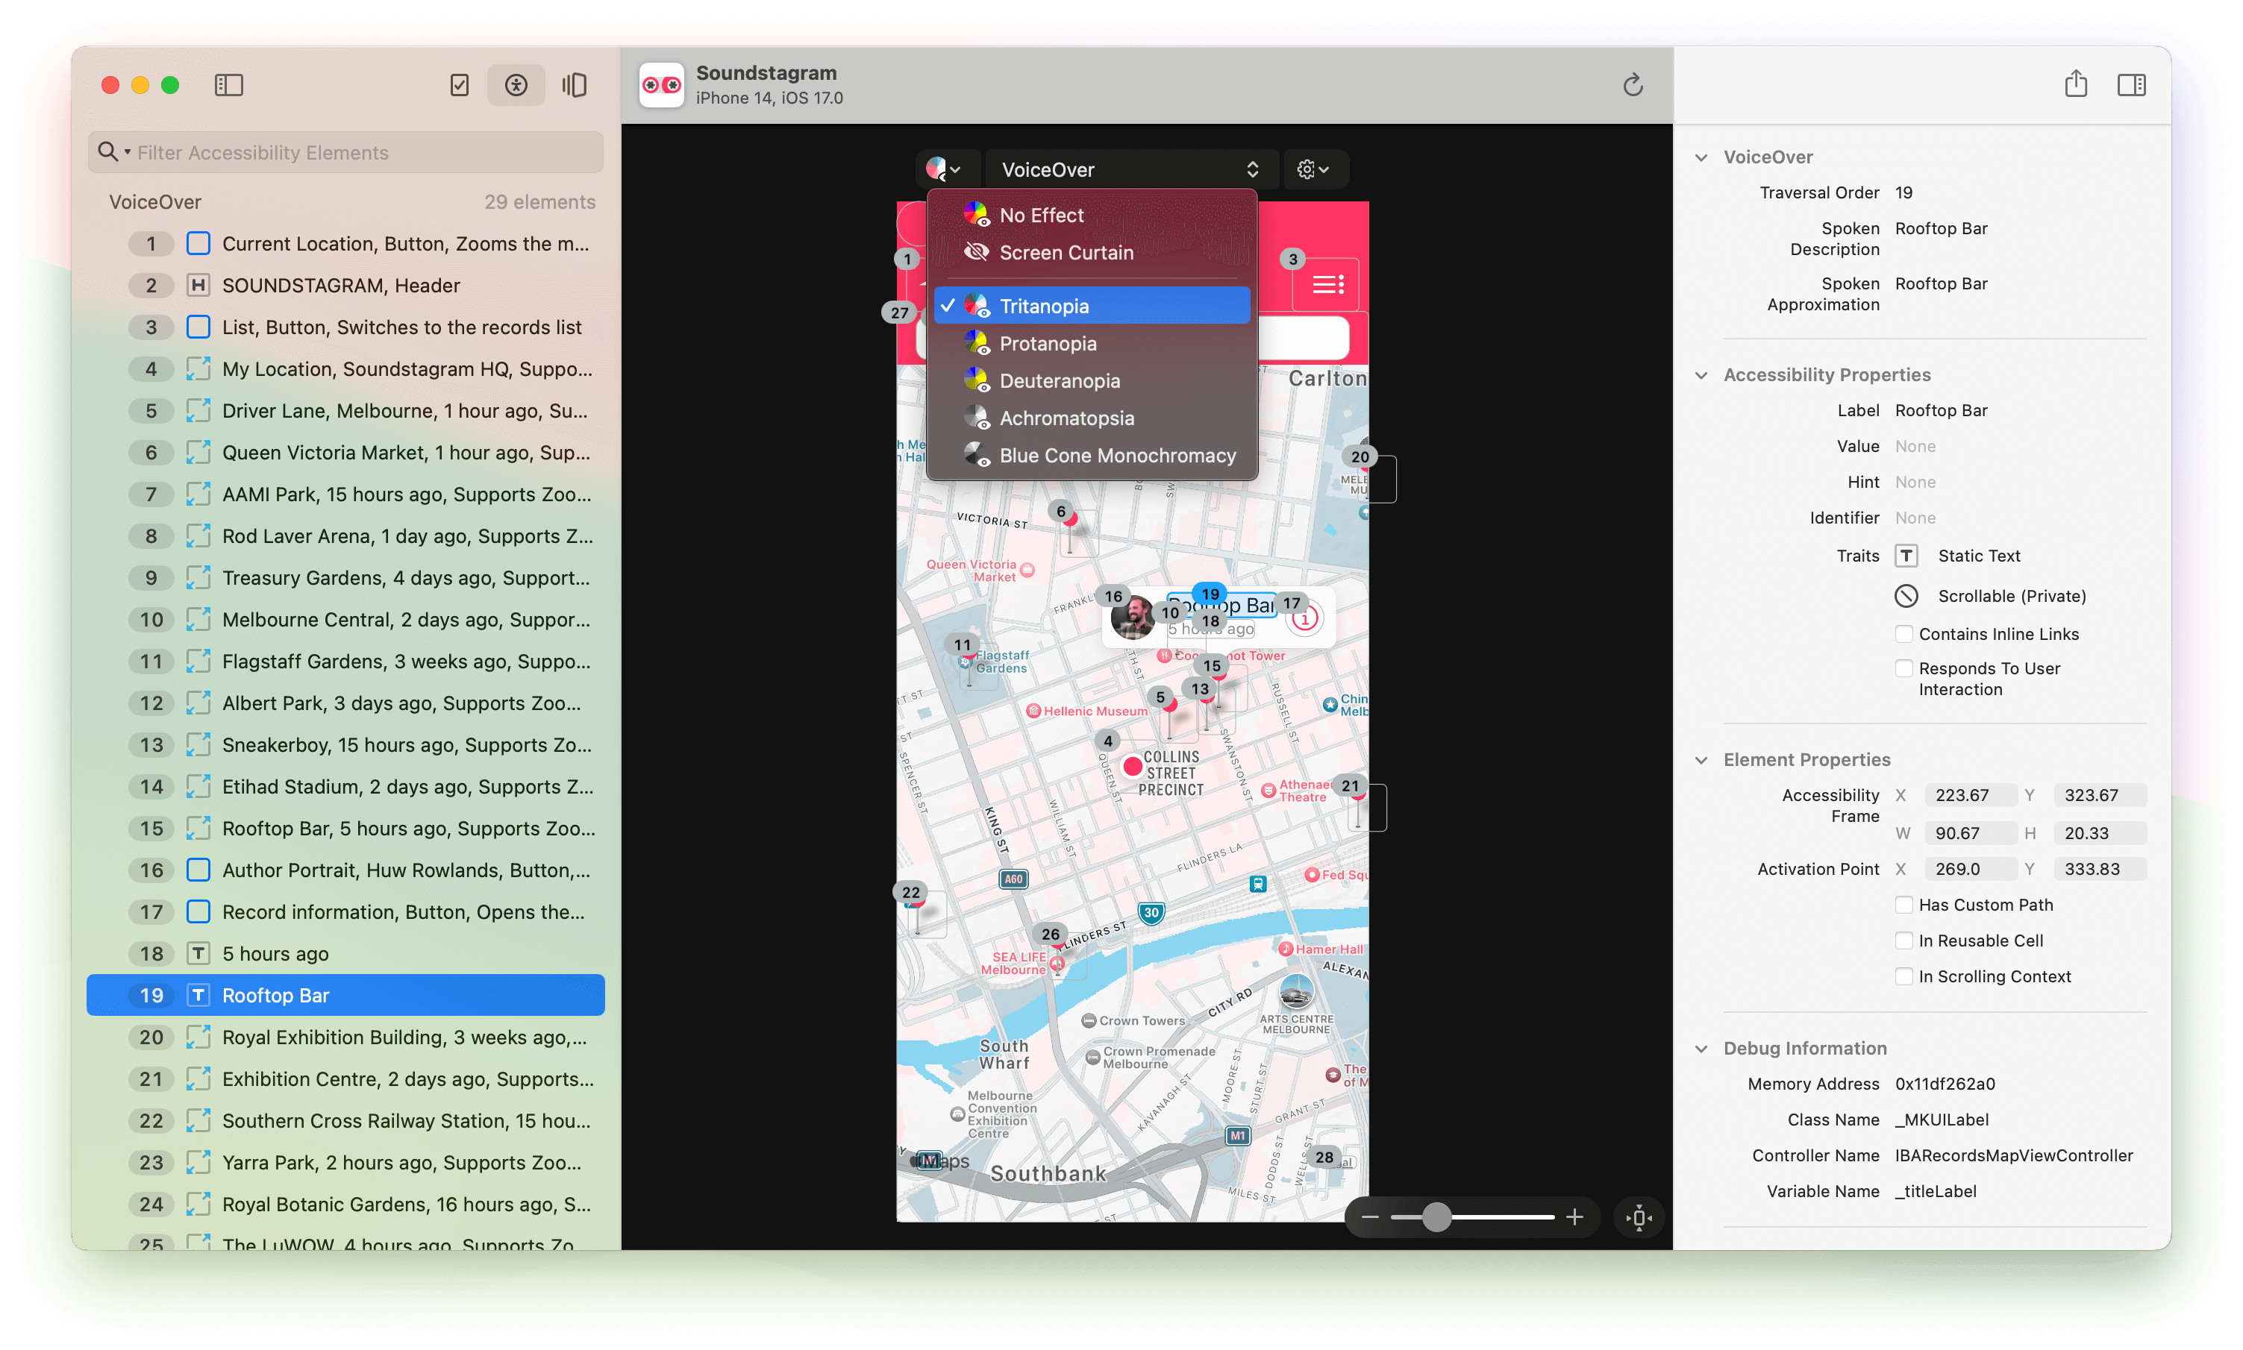Adjust the preview zoom slider
The height and width of the screenshot is (1350, 2243).
coord(1436,1217)
